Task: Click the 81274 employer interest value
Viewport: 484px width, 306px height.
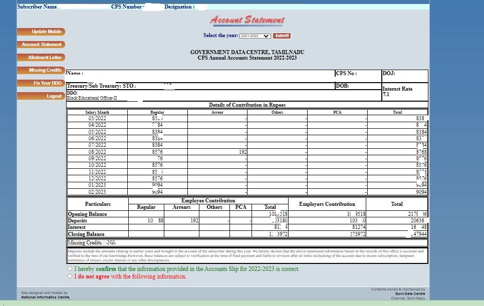Action: pyautogui.click(x=359, y=227)
